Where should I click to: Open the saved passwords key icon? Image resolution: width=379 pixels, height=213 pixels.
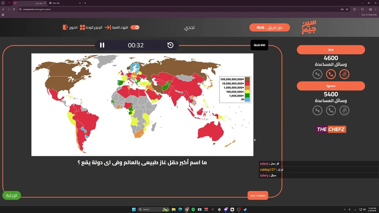[342, 9]
